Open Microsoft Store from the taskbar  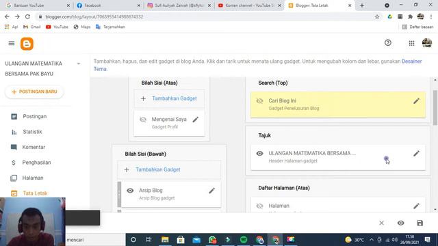click(181, 240)
